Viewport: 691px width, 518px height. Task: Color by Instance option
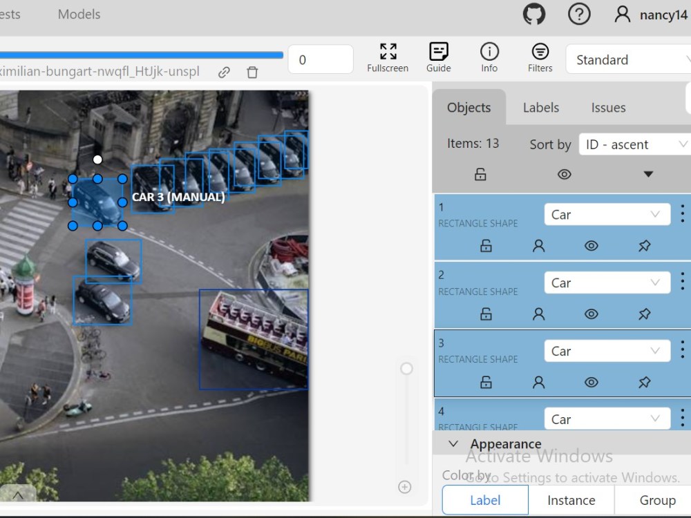click(571, 500)
